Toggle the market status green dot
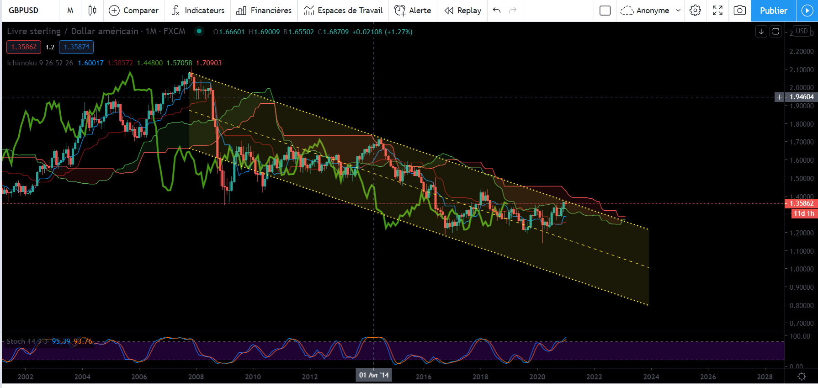Image resolution: width=818 pixels, height=388 pixels. coord(199,31)
